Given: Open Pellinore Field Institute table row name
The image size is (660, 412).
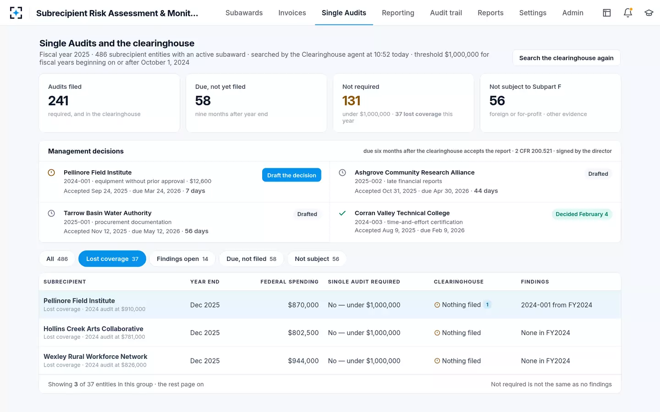Looking at the screenshot, I should coord(79,301).
